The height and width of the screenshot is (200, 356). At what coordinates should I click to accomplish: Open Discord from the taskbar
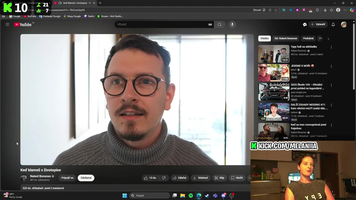tap(223, 196)
